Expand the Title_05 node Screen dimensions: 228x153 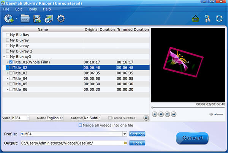click(x=7, y=84)
